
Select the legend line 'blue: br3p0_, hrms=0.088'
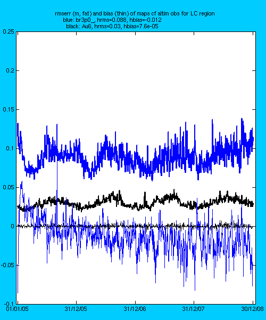[x=112, y=20]
